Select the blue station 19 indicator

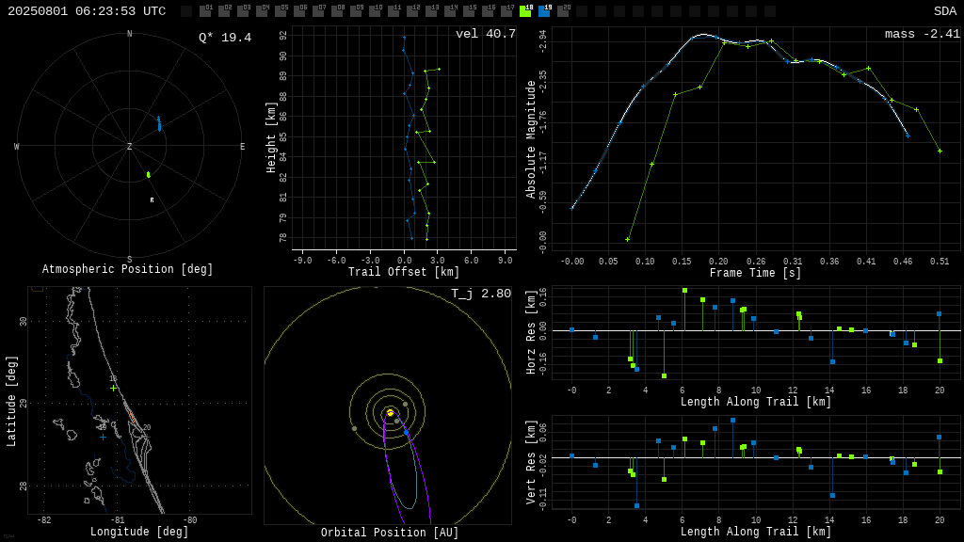pyautogui.click(x=544, y=11)
